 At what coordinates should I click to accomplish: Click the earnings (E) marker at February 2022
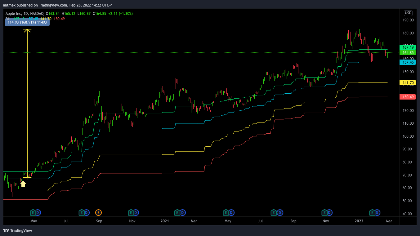372,212
